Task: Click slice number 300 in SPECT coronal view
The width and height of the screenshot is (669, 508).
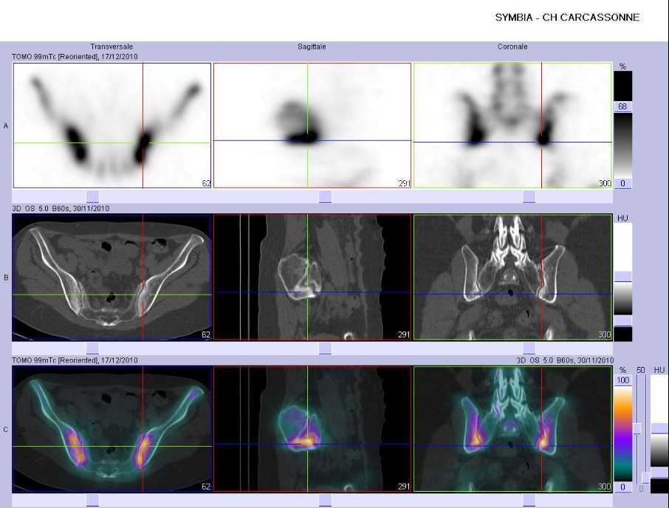Action: (605, 183)
